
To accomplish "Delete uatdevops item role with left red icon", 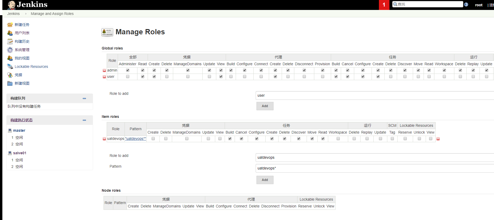I will pyautogui.click(x=104, y=139).
